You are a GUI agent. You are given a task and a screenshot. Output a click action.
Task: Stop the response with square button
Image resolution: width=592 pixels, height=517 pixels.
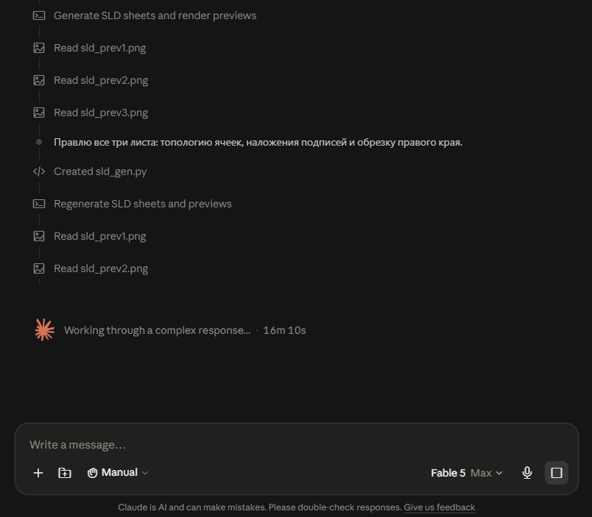pyautogui.click(x=557, y=473)
